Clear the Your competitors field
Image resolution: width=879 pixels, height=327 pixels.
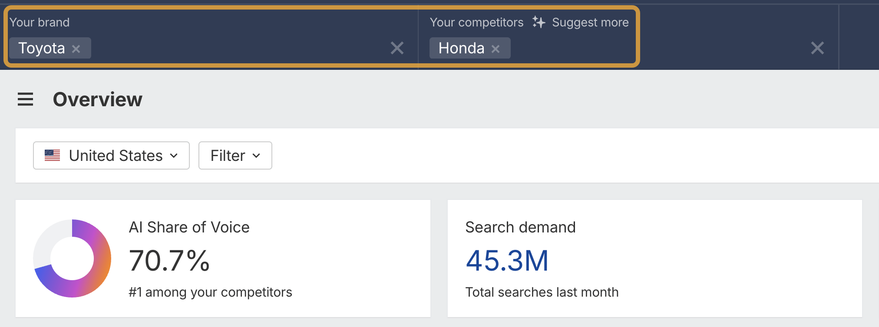817,48
